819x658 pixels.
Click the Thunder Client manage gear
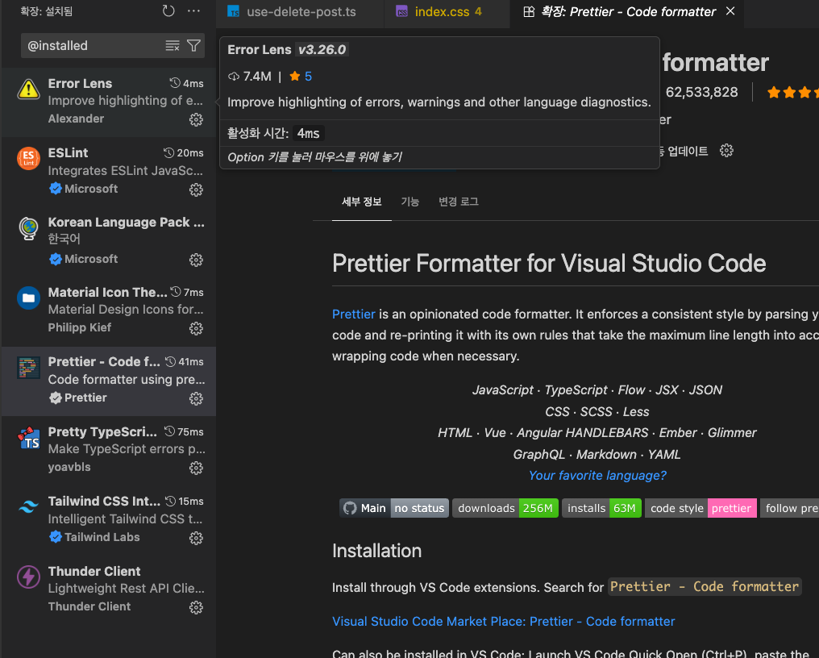196,607
